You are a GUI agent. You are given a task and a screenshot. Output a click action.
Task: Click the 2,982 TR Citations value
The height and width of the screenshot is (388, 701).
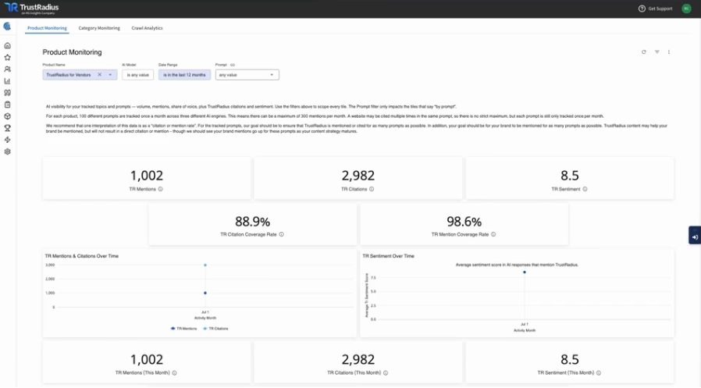(358, 176)
